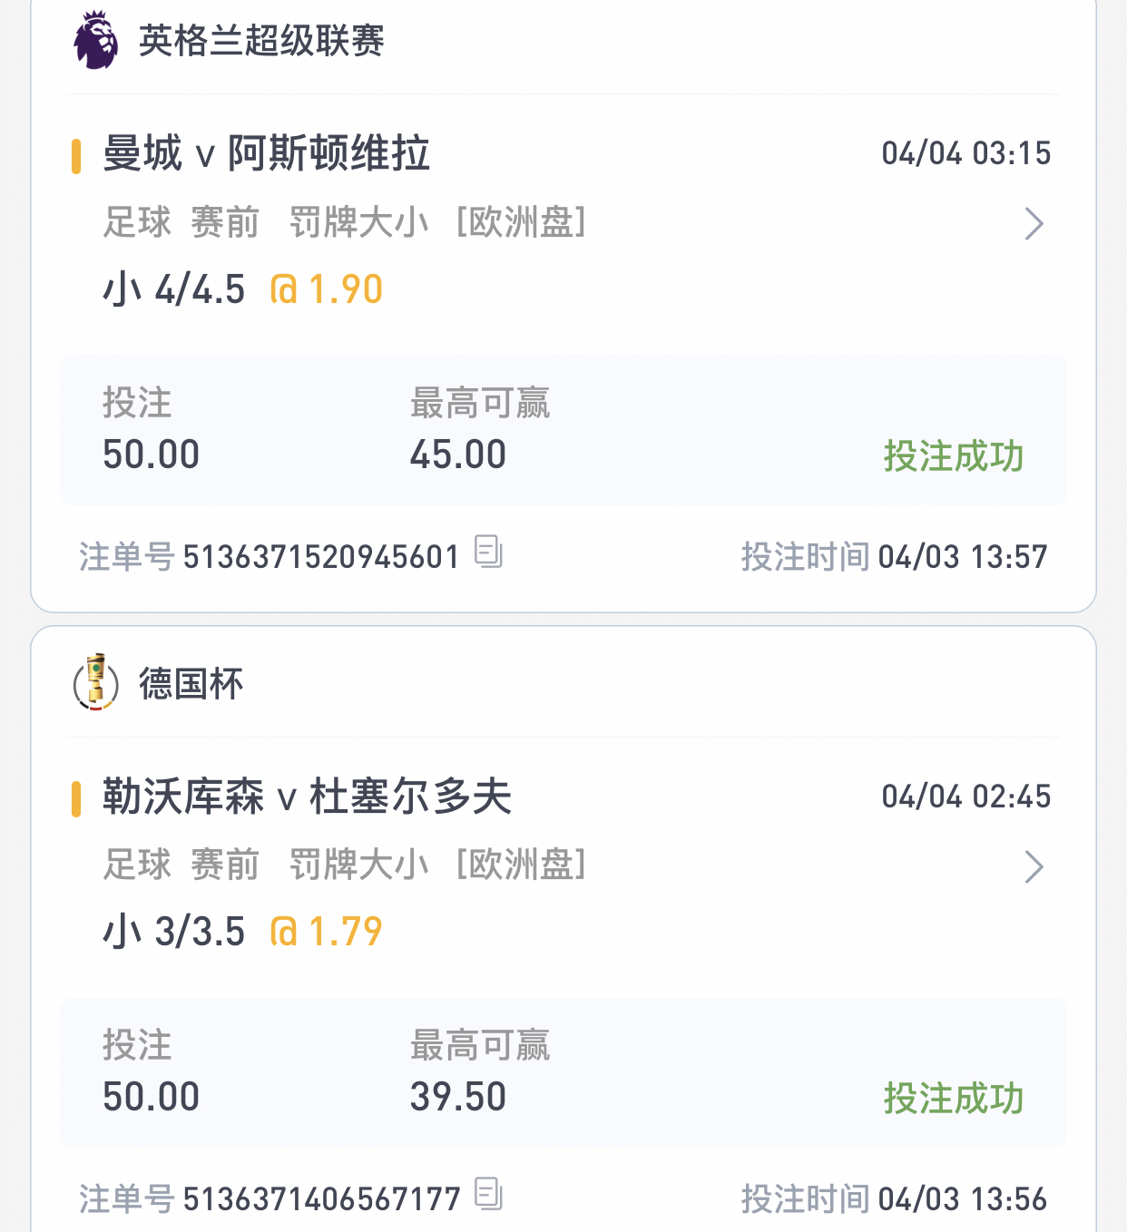This screenshot has width=1127, height=1232.
Task: Click the Premier League lion logo
Action: point(95,40)
